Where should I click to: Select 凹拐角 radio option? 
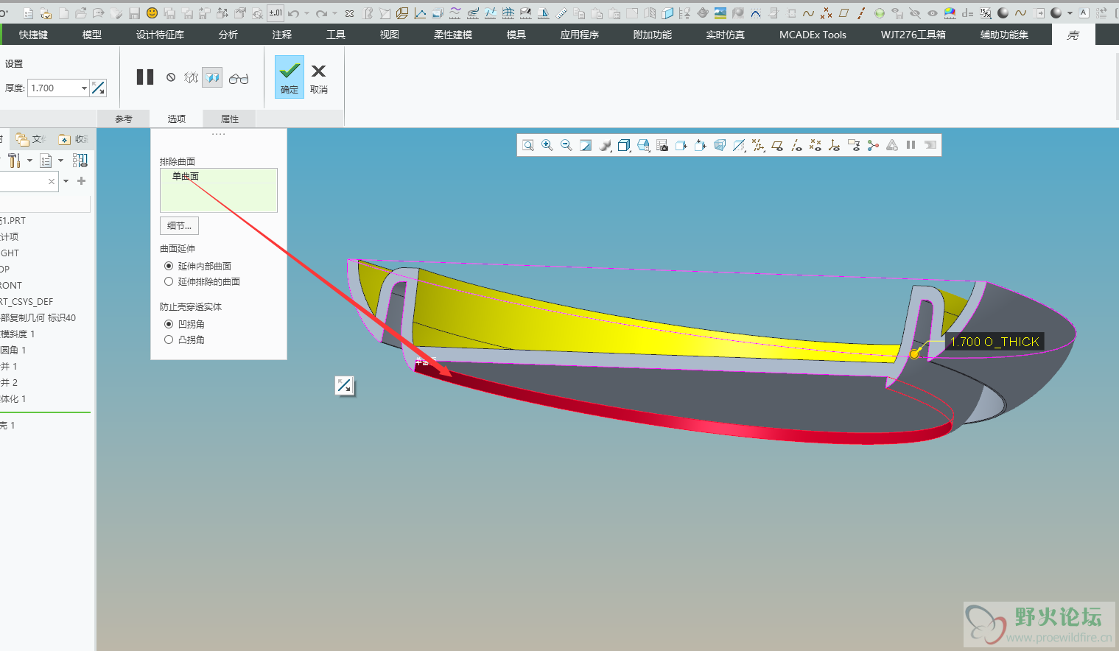(x=169, y=324)
